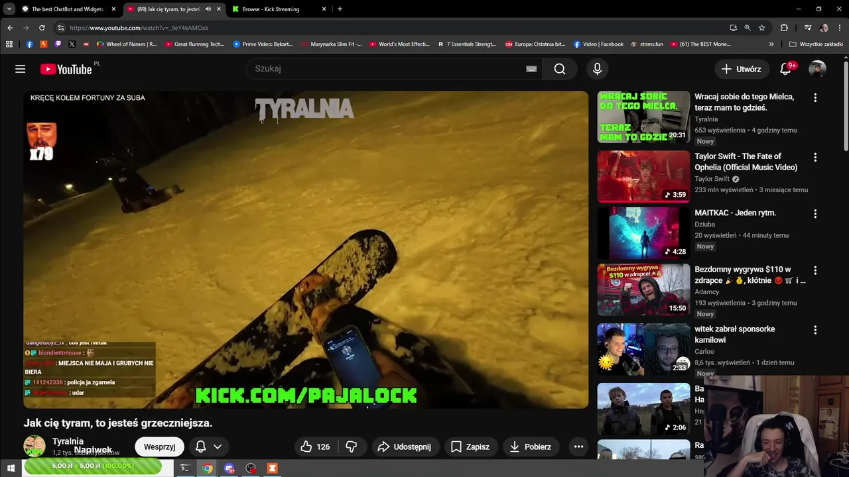Start voice search with the microphone icon

(x=597, y=69)
